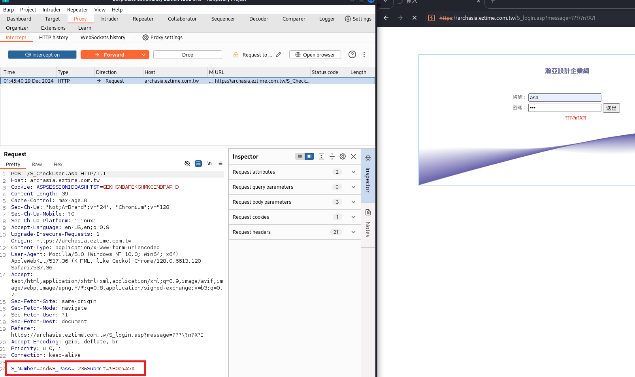Switch request view to Raw
Image resolution: width=635 pixels, height=377 pixels.
pos(37,164)
